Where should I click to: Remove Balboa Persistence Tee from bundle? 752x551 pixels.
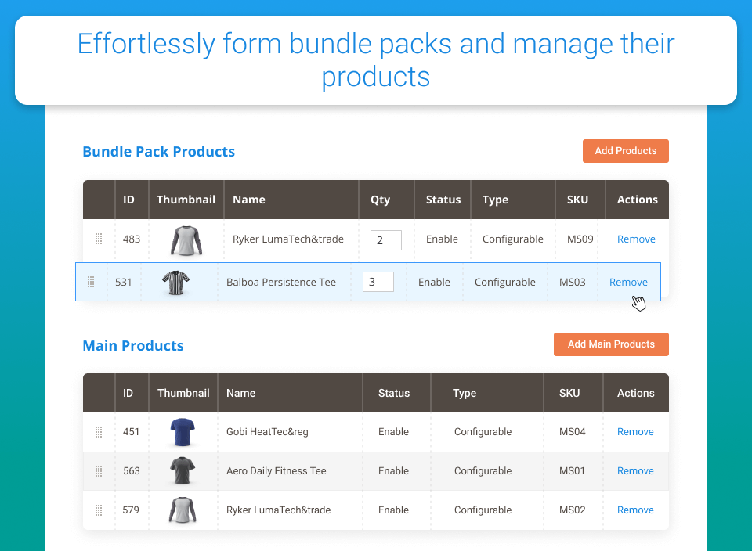pyautogui.click(x=628, y=283)
